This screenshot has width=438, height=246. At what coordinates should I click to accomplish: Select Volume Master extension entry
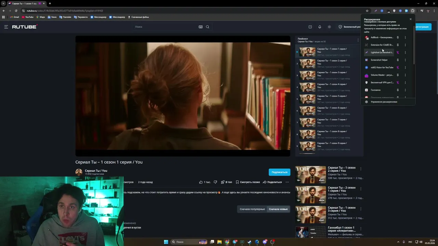[379, 75]
